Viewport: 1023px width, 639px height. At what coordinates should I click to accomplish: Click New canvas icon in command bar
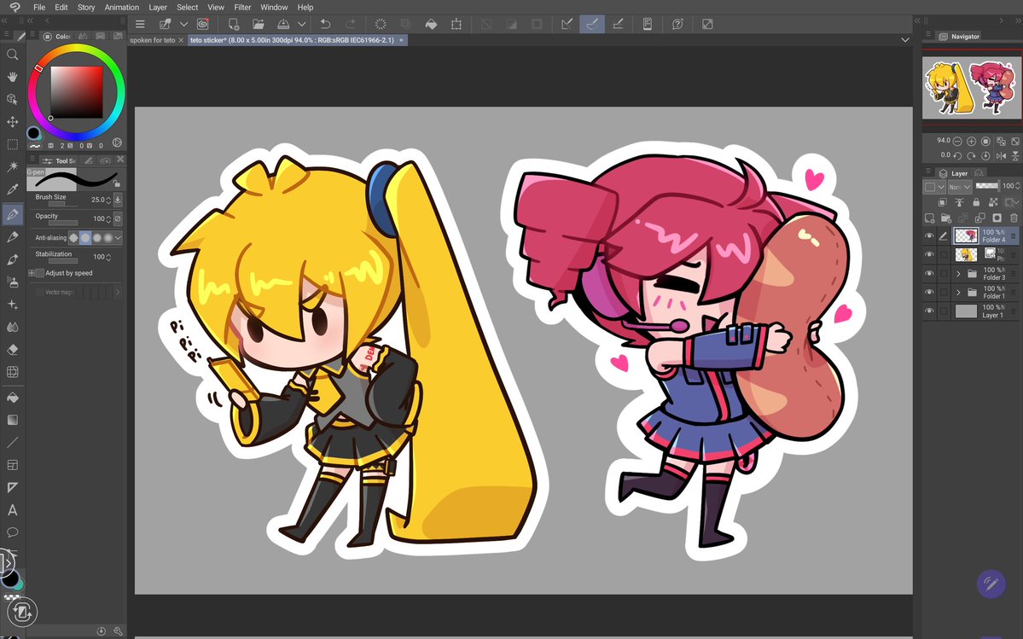point(233,24)
